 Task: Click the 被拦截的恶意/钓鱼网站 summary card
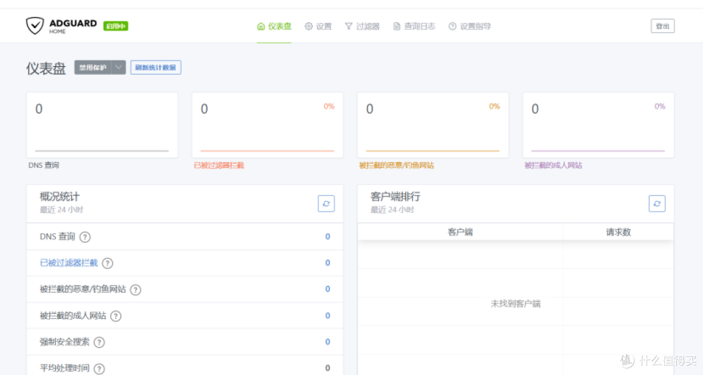[433, 125]
